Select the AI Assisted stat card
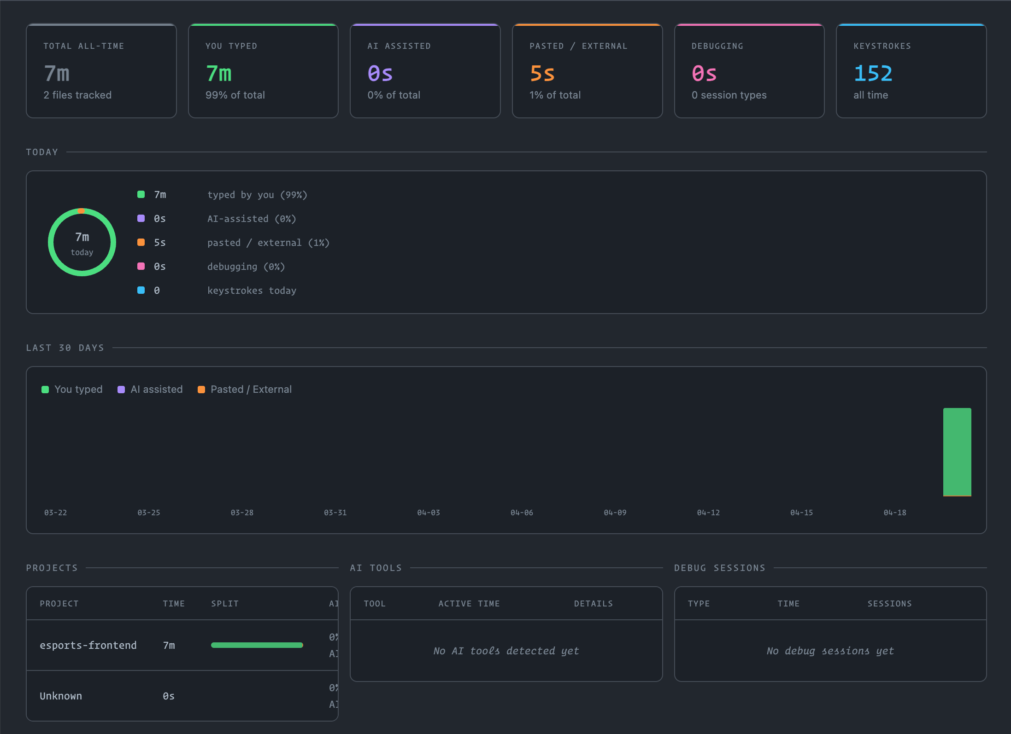The image size is (1011, 734). [425, 71]
